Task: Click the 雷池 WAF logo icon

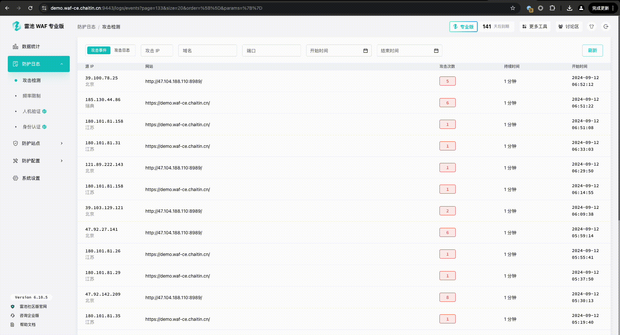Action: [16, 26]
